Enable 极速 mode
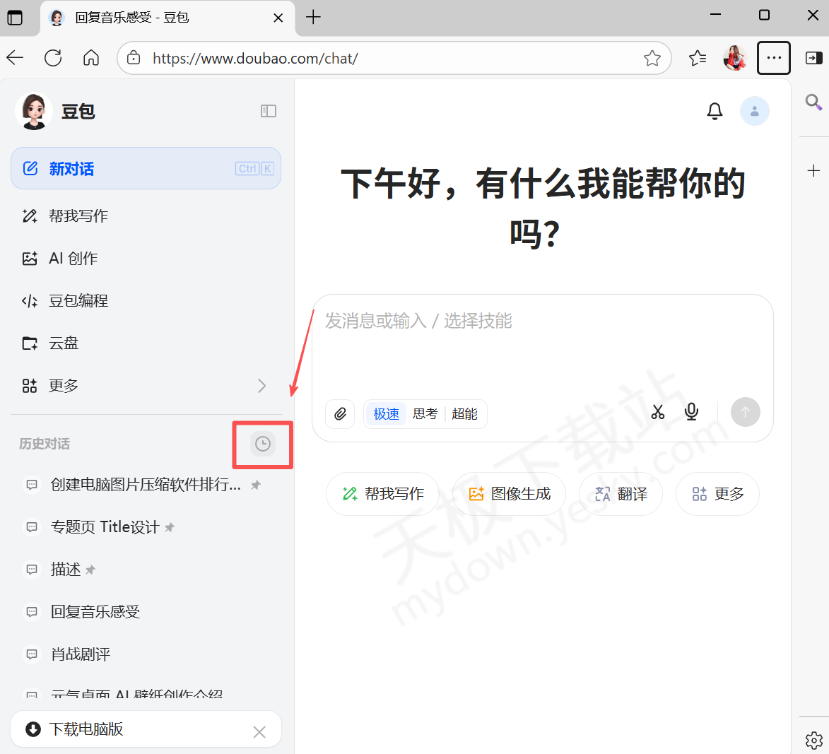 (385, 413)
